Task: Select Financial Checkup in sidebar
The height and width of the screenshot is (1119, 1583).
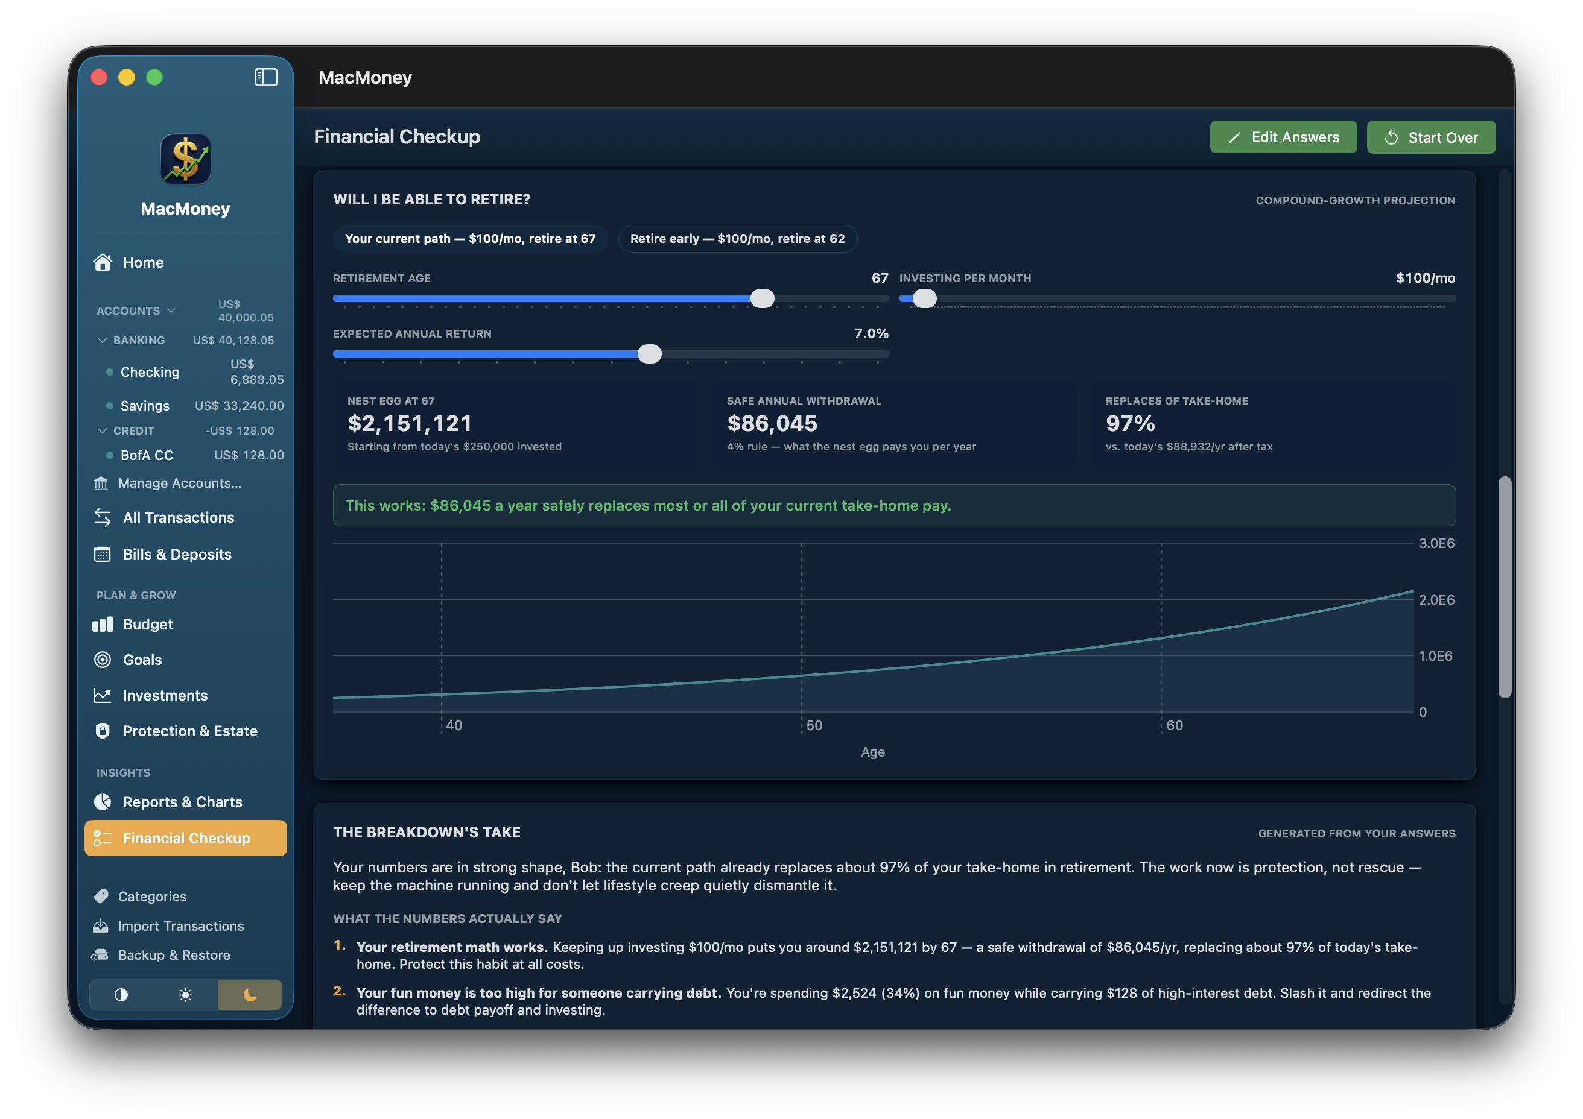Action: tap(185, 839)
